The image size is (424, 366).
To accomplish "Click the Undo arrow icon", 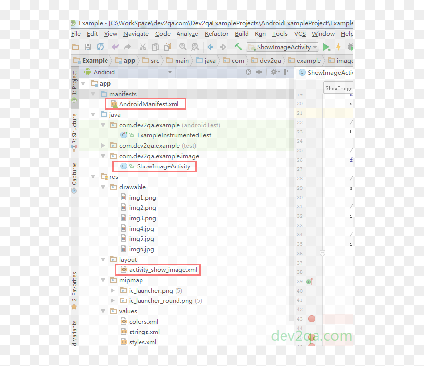I will (x=115, y=47).
